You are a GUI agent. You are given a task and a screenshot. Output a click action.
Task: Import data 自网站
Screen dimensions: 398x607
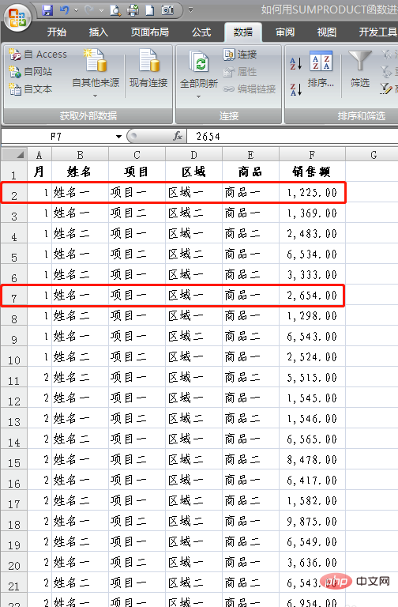point(31,72)
